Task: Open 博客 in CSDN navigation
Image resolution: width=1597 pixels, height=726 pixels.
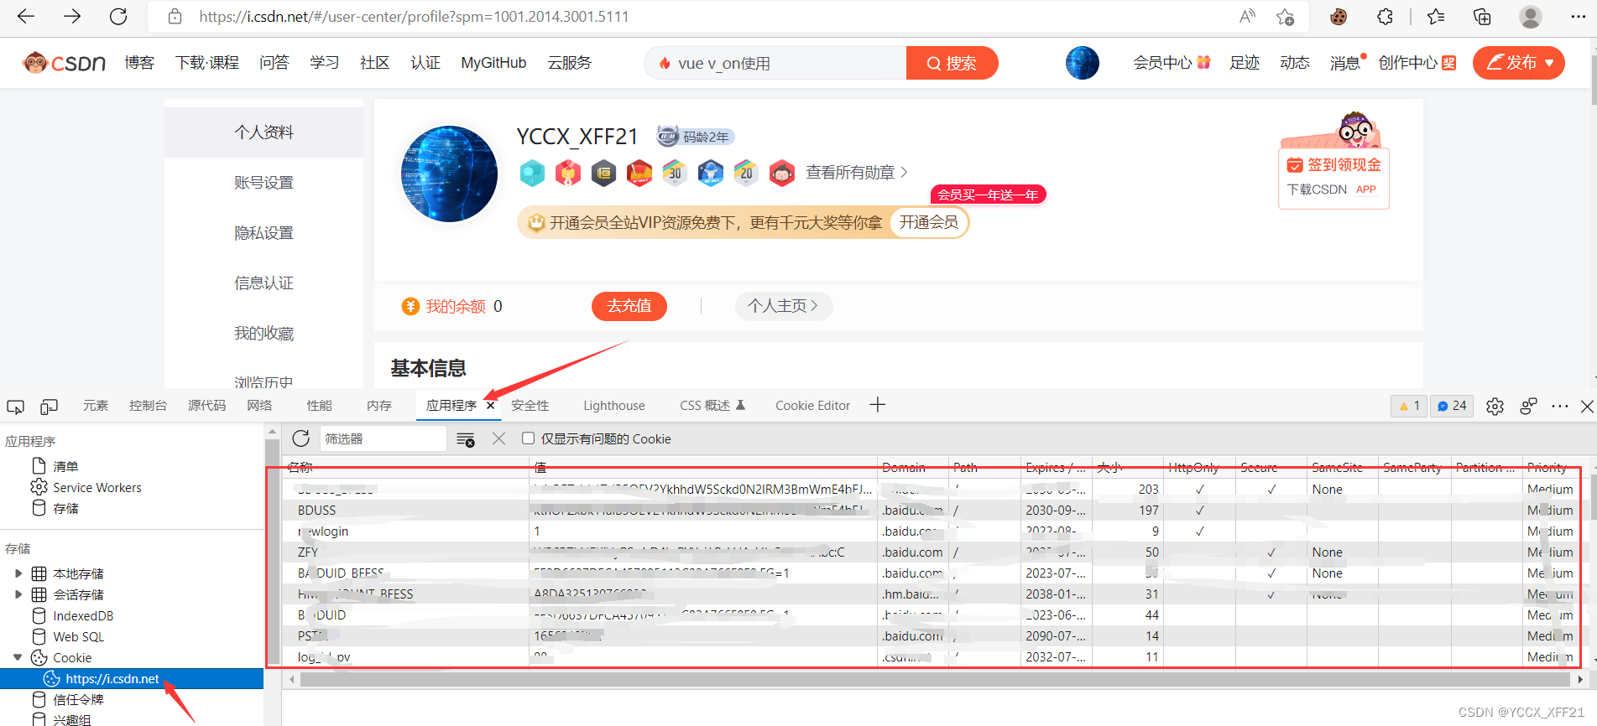Action: (x=139, y=63)
